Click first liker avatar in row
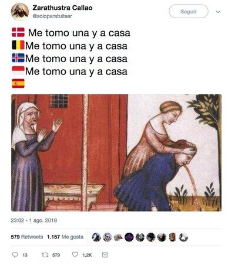 (x=96, y=237)
